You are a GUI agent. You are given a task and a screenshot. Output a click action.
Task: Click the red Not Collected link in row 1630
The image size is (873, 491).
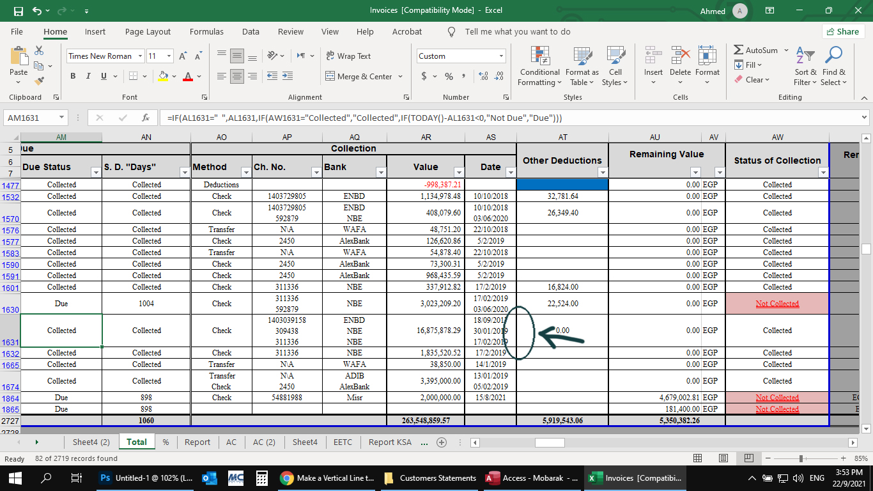point(777,304)
